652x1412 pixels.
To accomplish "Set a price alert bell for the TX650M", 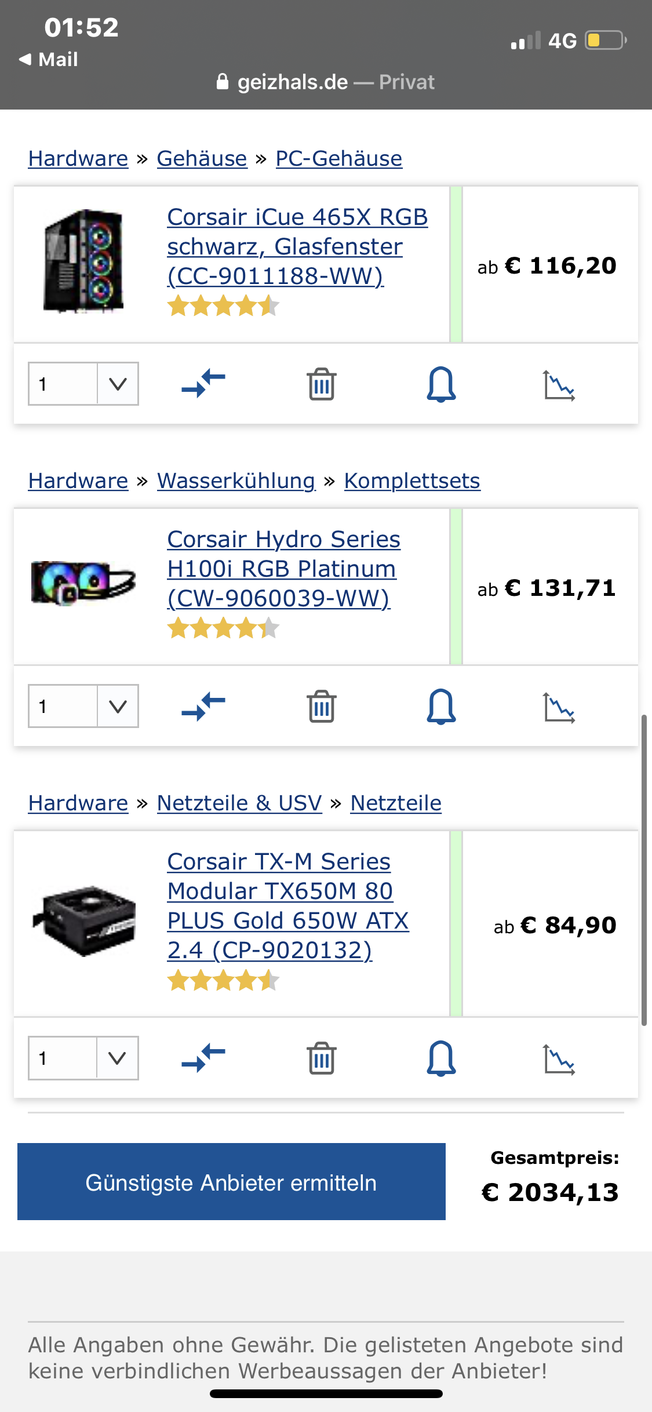I will [440, 1057].
